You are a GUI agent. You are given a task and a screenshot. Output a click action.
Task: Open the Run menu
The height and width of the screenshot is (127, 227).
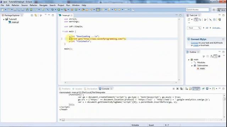[x=68, y=5]
